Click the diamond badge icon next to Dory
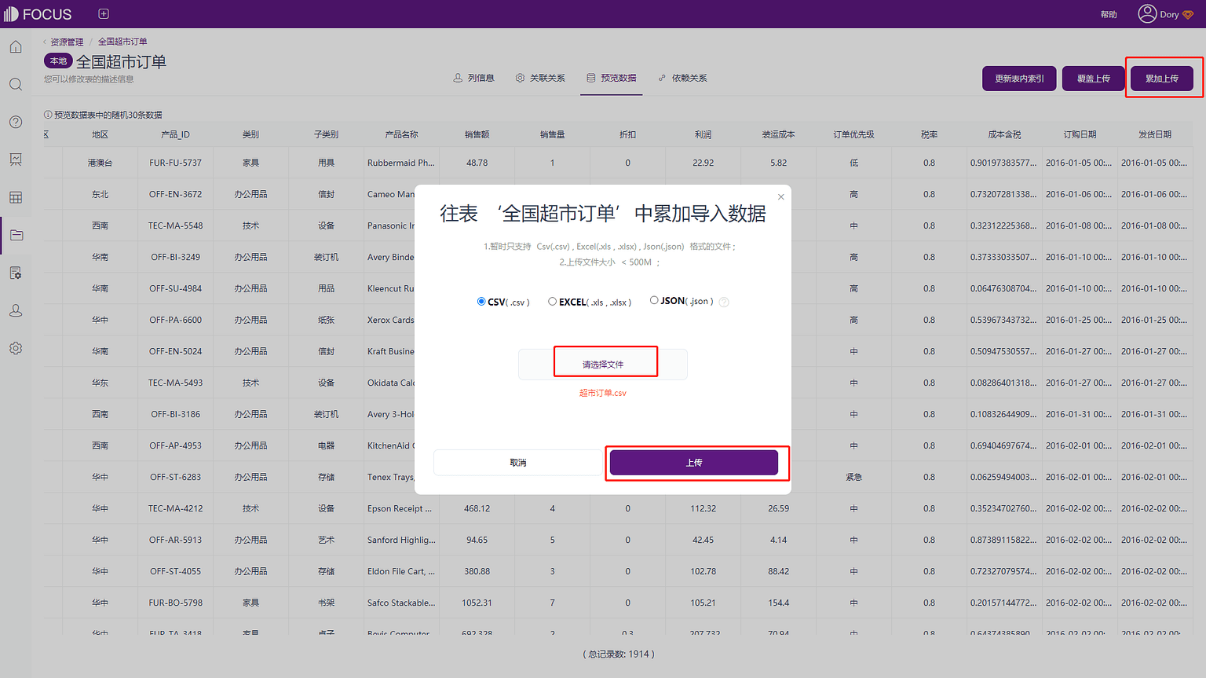Screen dimensions: 1206x678 [1187, 15]
